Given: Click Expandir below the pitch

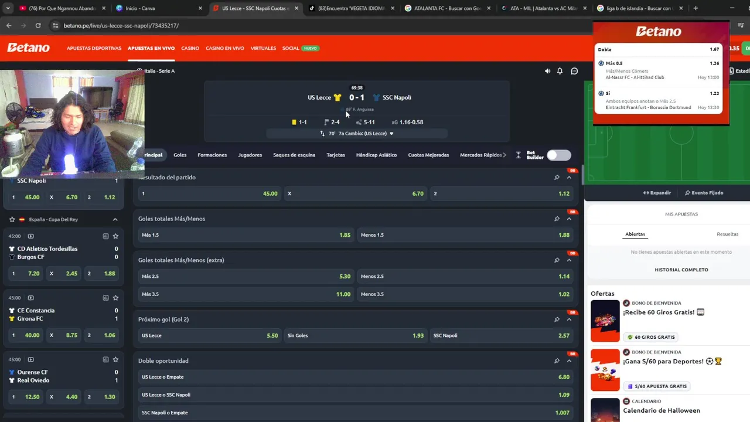Looking at the screenshot, I should [x=657, y=193].
